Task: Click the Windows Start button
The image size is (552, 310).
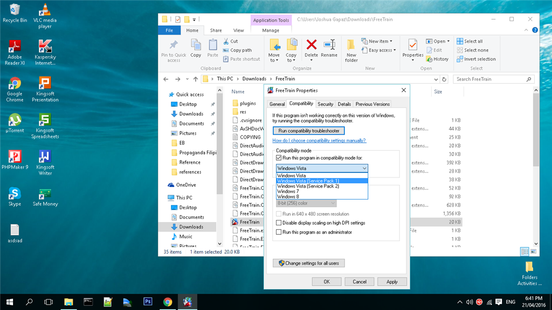Action: click(10, 302)
